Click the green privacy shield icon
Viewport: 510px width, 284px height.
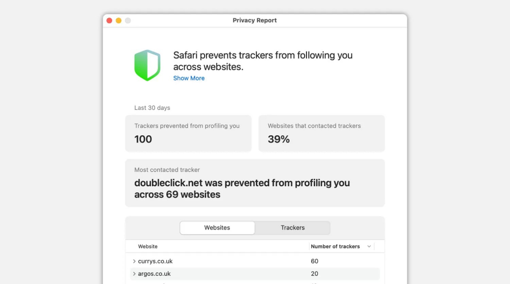click(147, 65)
